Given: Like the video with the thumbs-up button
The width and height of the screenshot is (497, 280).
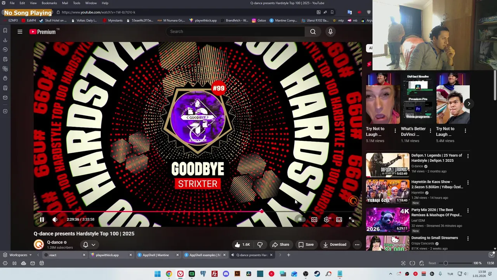Looking at the screenshot, I should (242, 245).
